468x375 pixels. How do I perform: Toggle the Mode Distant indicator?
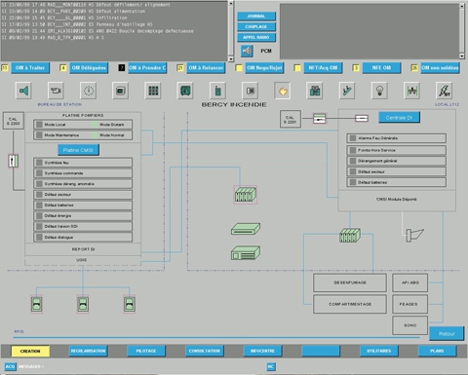coord(95,125)
